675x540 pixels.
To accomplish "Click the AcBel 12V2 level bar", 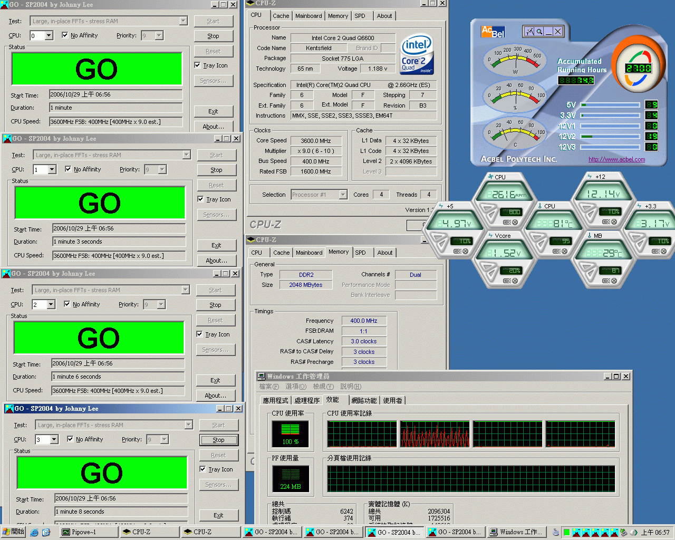I will [x=610, y=137].
